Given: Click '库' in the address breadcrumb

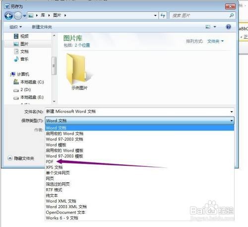Looking at the screenshot, I should click(x=43, y=15).
